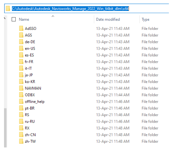Select the ru-RU folder icon
The image size is (170, 150).
[21, 121]
